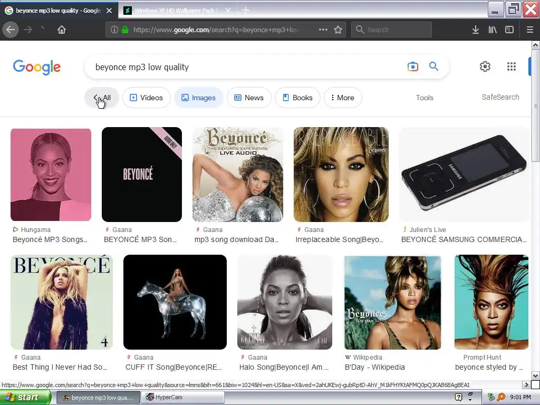The width and height of the screenshot is (540, 405).
Task: Click the Firefox toolbar Search box
Action: (x=392, y=30)
